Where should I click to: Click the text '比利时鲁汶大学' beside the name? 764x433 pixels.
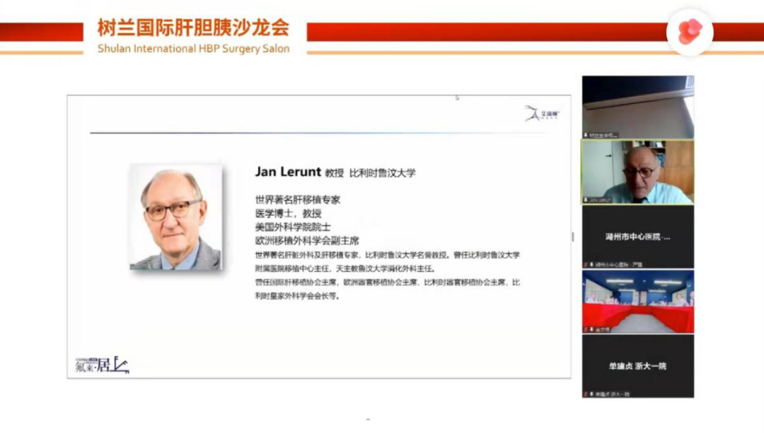click(383, 173)
